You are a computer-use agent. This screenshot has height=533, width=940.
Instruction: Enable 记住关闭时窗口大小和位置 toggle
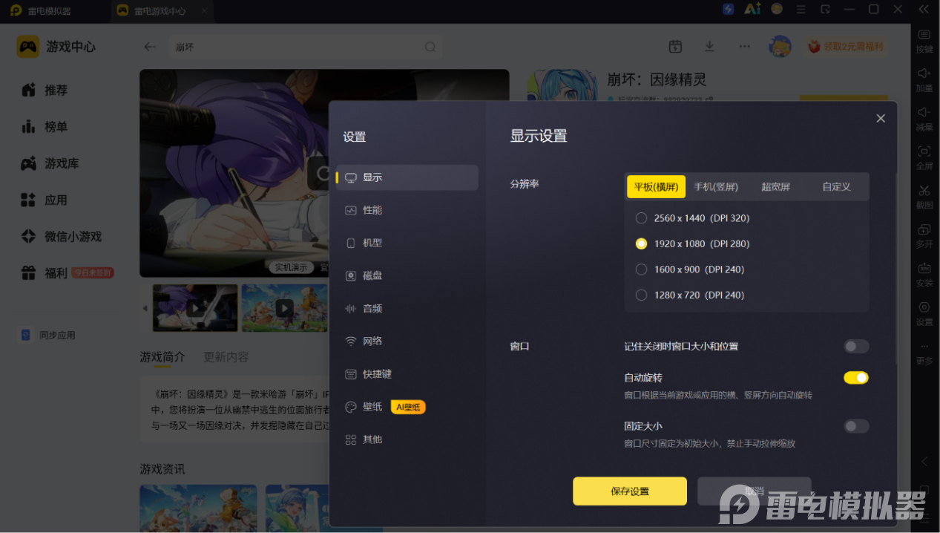tap(855, 347)
